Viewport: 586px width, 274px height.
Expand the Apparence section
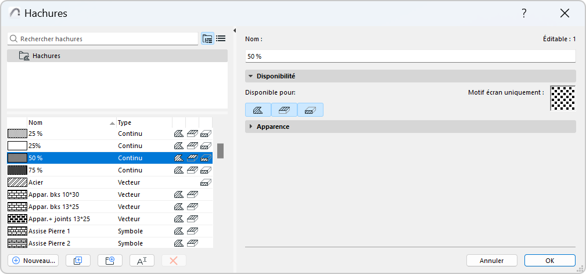tap(251, 127)
